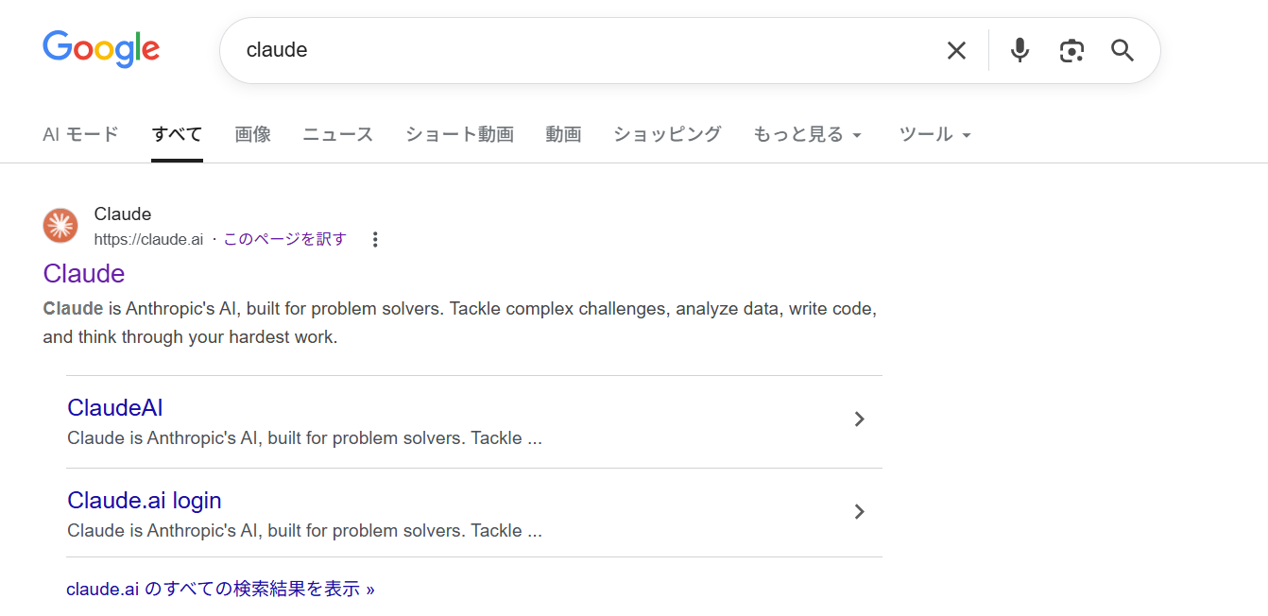Expand the もっと見る dropdown

tap(808, 134)
